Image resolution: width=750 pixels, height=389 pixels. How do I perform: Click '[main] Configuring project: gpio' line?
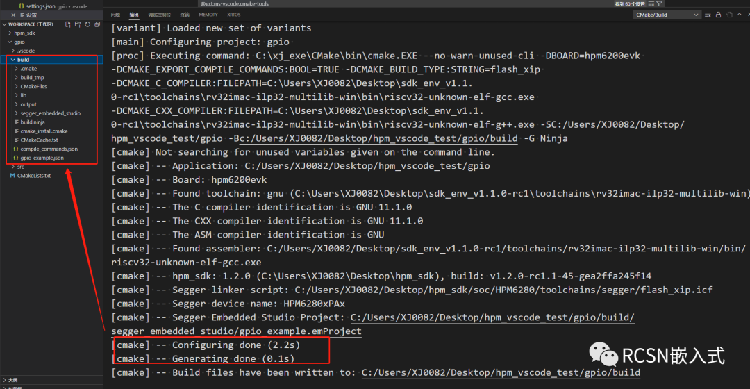click(200, 42)
